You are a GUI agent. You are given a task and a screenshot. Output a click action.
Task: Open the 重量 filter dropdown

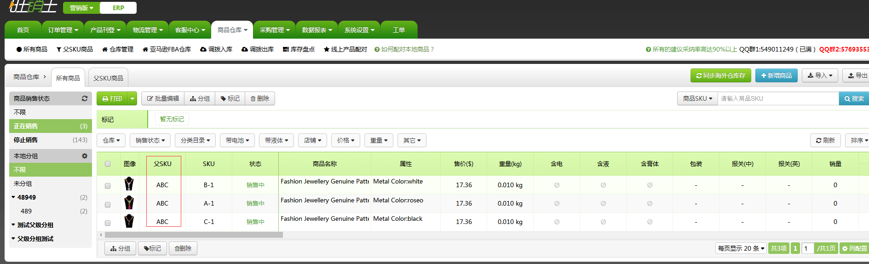coord(379,140)
